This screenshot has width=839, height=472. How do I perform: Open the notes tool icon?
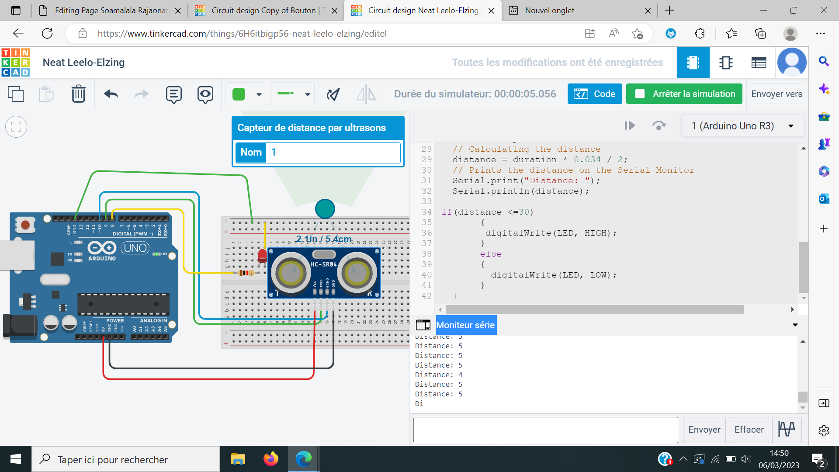(x=174, y=94)
